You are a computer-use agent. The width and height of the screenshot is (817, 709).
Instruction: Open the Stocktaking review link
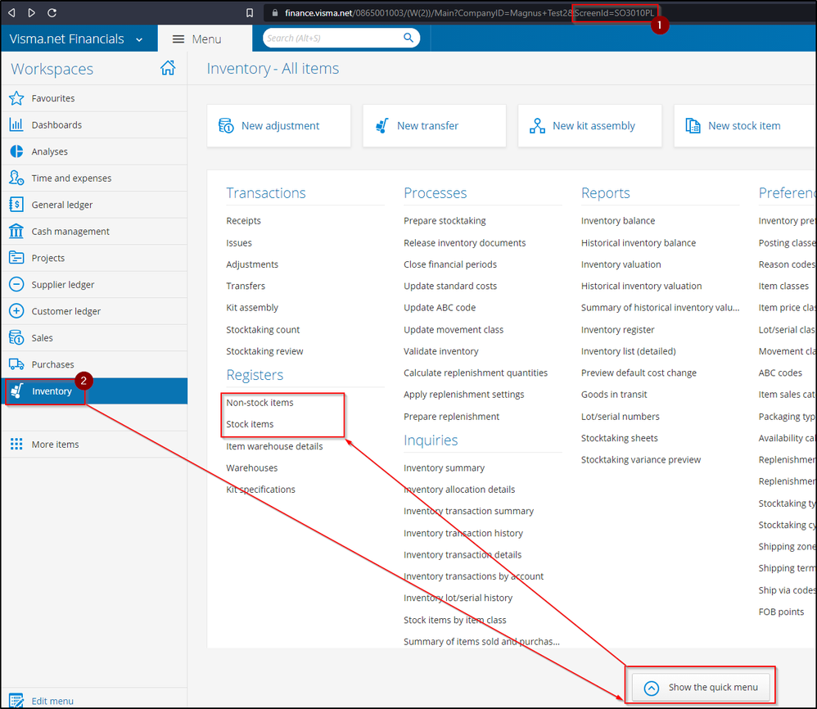[x=264, y=351]
